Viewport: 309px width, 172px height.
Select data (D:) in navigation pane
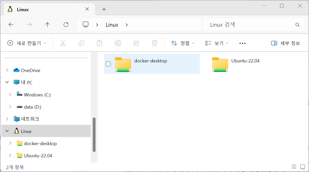(33, 107)
